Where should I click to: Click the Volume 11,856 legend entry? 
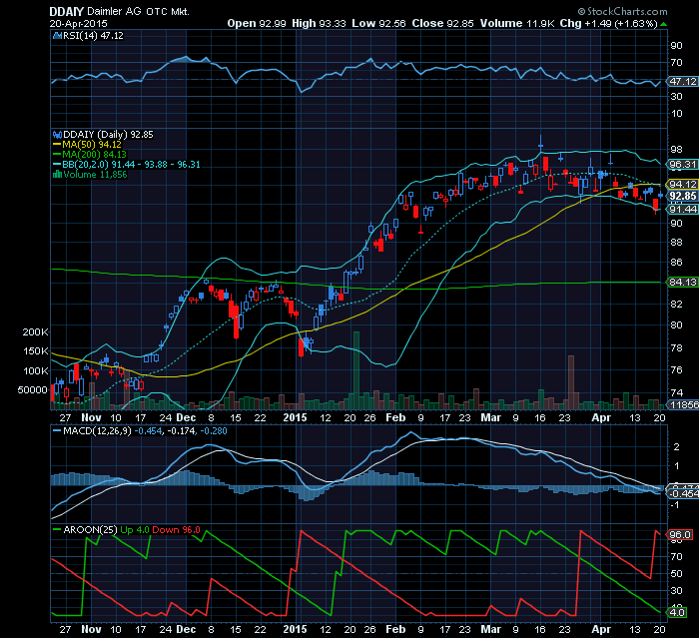tap(95, 175)
